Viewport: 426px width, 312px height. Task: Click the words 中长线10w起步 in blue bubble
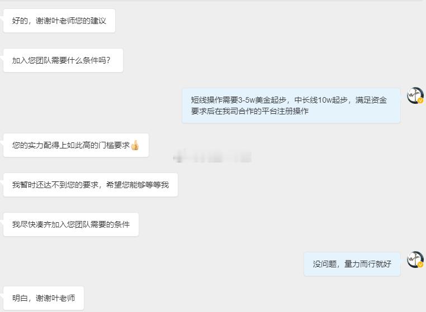[x=321, y=100]
